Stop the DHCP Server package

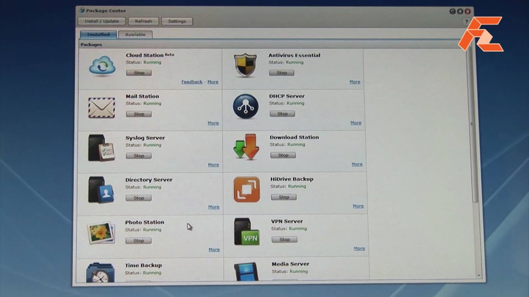tap(282, 114)
